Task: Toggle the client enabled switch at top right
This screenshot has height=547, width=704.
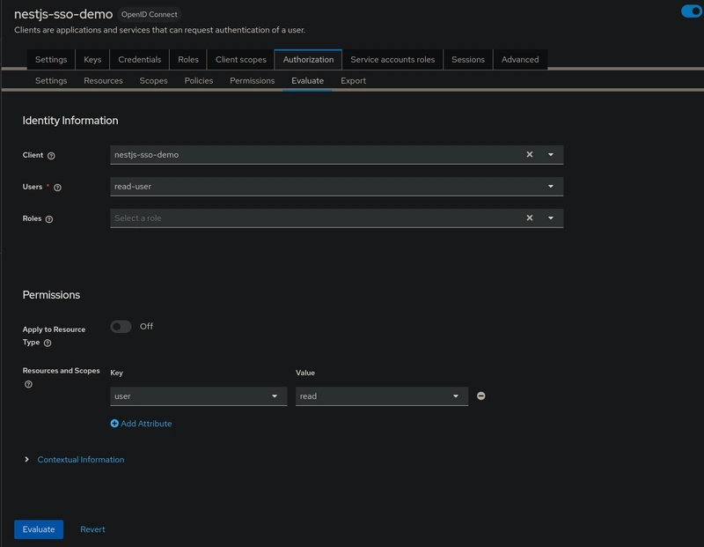Action: pos(692,11)
